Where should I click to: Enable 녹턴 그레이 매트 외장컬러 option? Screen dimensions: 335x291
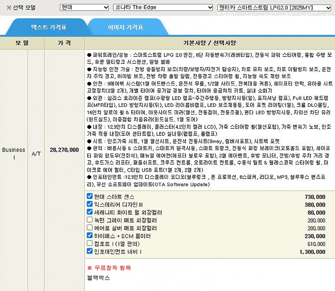click(89, 220)
